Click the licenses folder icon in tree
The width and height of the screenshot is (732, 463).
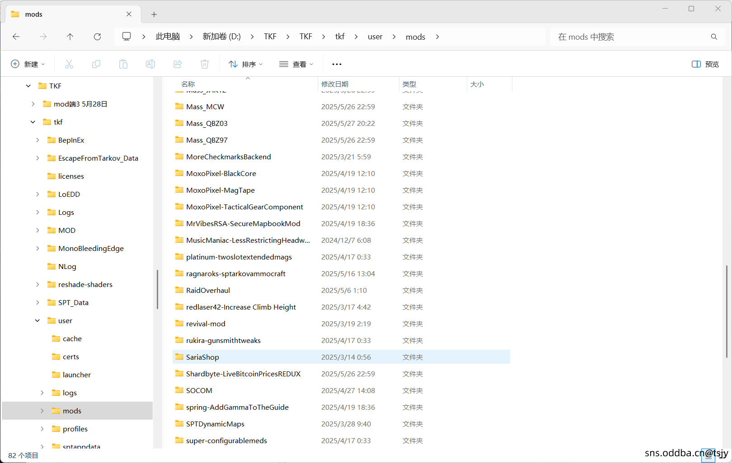(x=52, y=176)
